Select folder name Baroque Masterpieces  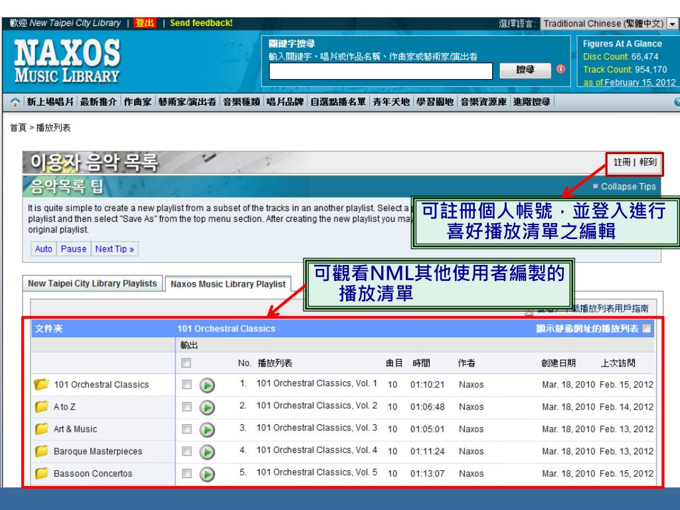coord(98,452)
